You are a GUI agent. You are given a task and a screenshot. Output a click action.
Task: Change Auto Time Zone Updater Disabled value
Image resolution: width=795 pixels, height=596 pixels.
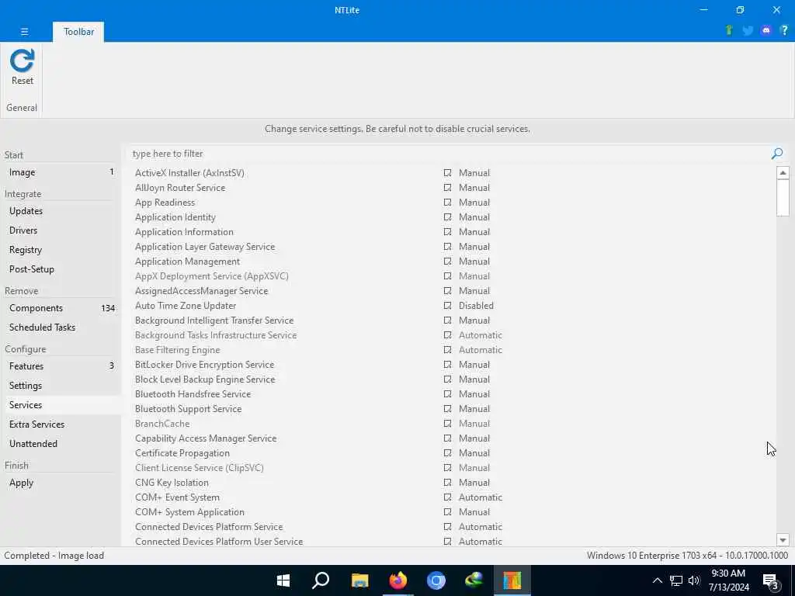[476, 306]
